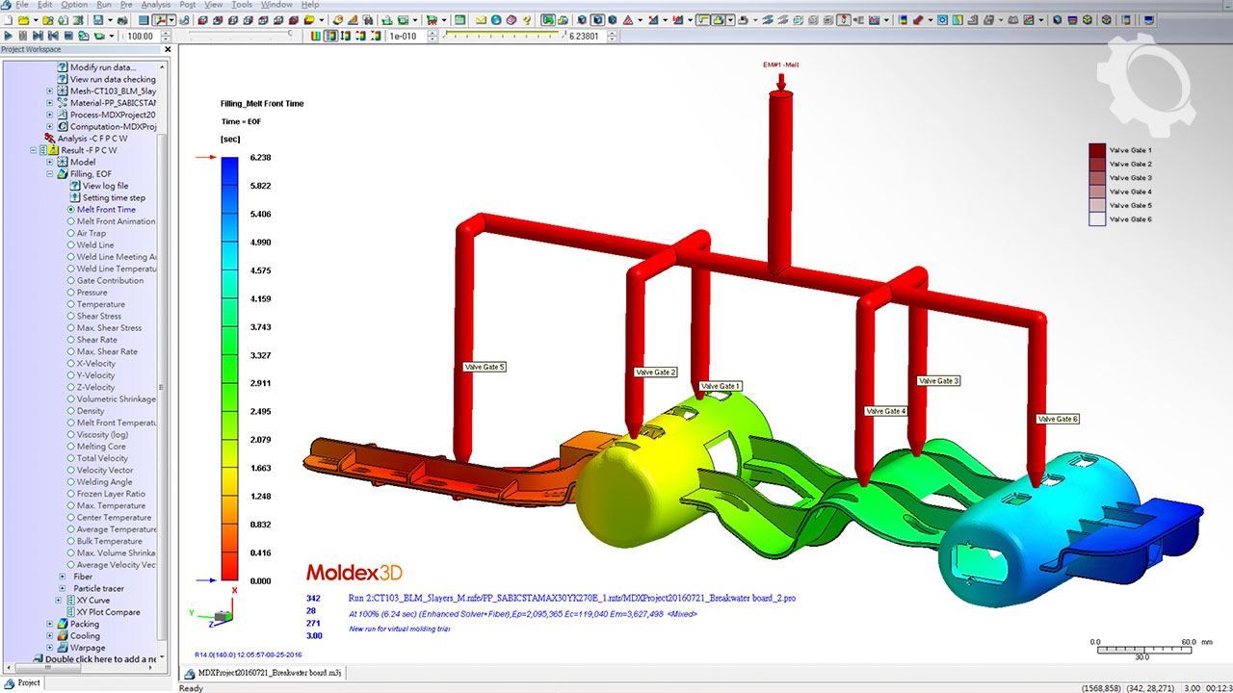
Task: Click the Valve Gate 1 legend swatch
Action: (1097, 150)
